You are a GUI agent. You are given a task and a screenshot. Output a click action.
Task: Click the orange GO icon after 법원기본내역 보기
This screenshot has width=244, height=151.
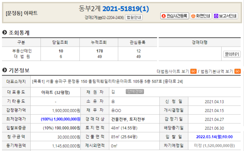coord(237,71)
